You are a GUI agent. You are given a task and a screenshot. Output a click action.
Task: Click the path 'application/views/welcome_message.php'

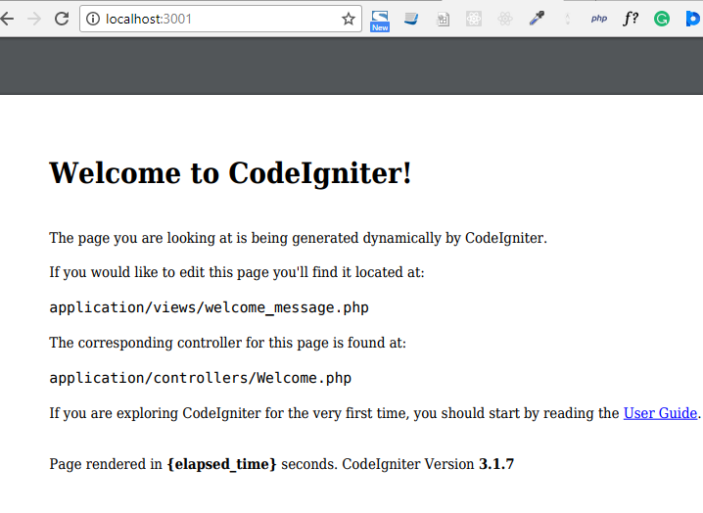click(x=209, y=307)
